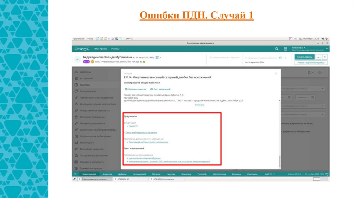Click the power icon in the system bar
The image size is (354, 198).
[x=326, y=39]
